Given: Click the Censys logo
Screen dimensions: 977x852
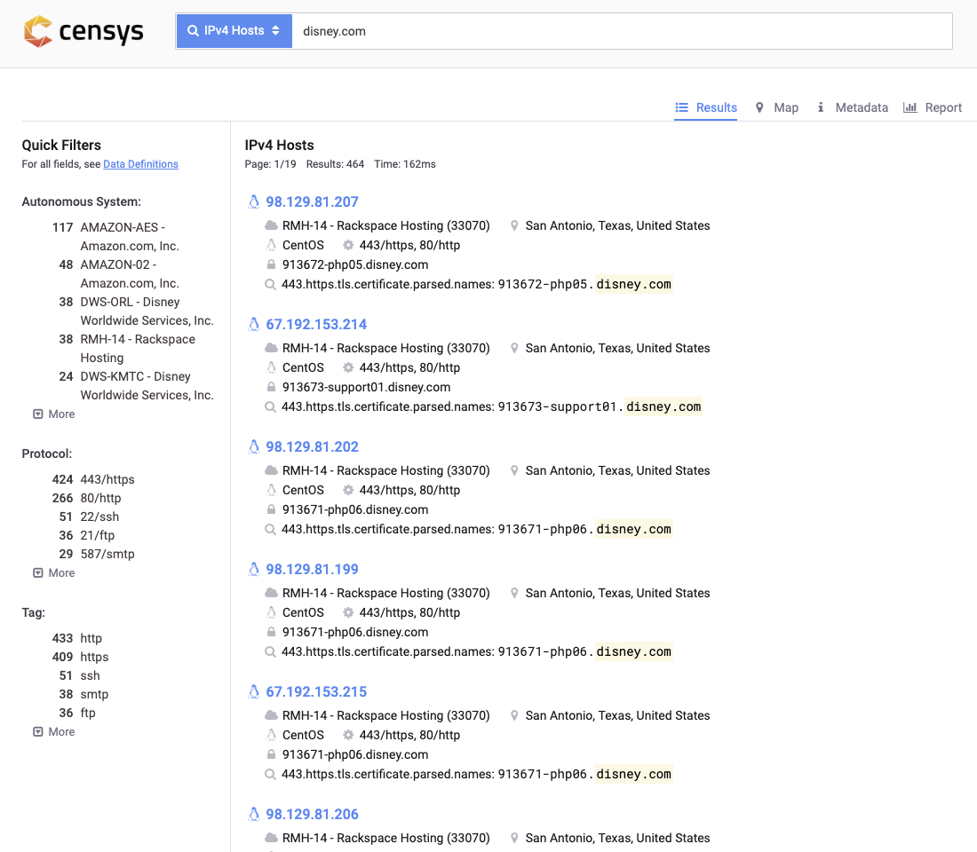Looking at the screenshot, I should click(x=83, y=32).
